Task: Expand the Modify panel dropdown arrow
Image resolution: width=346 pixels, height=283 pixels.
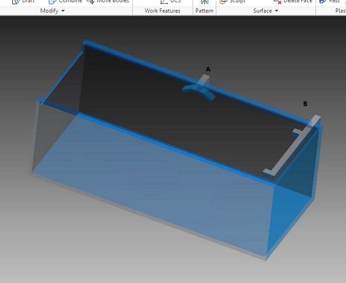Action: [x=63, y=11]
